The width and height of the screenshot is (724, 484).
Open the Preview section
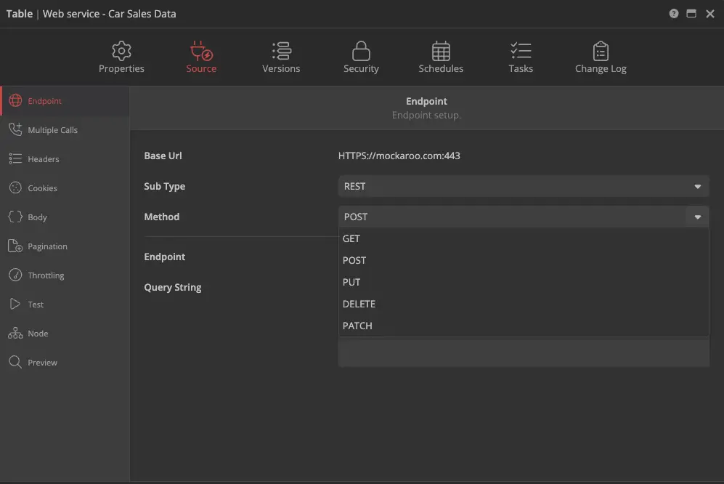[x=42, y=363]
